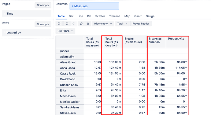Click the 11h 05m productivity cell
Viewport: 211px width, 115px height.
click(x=177, y=68)
